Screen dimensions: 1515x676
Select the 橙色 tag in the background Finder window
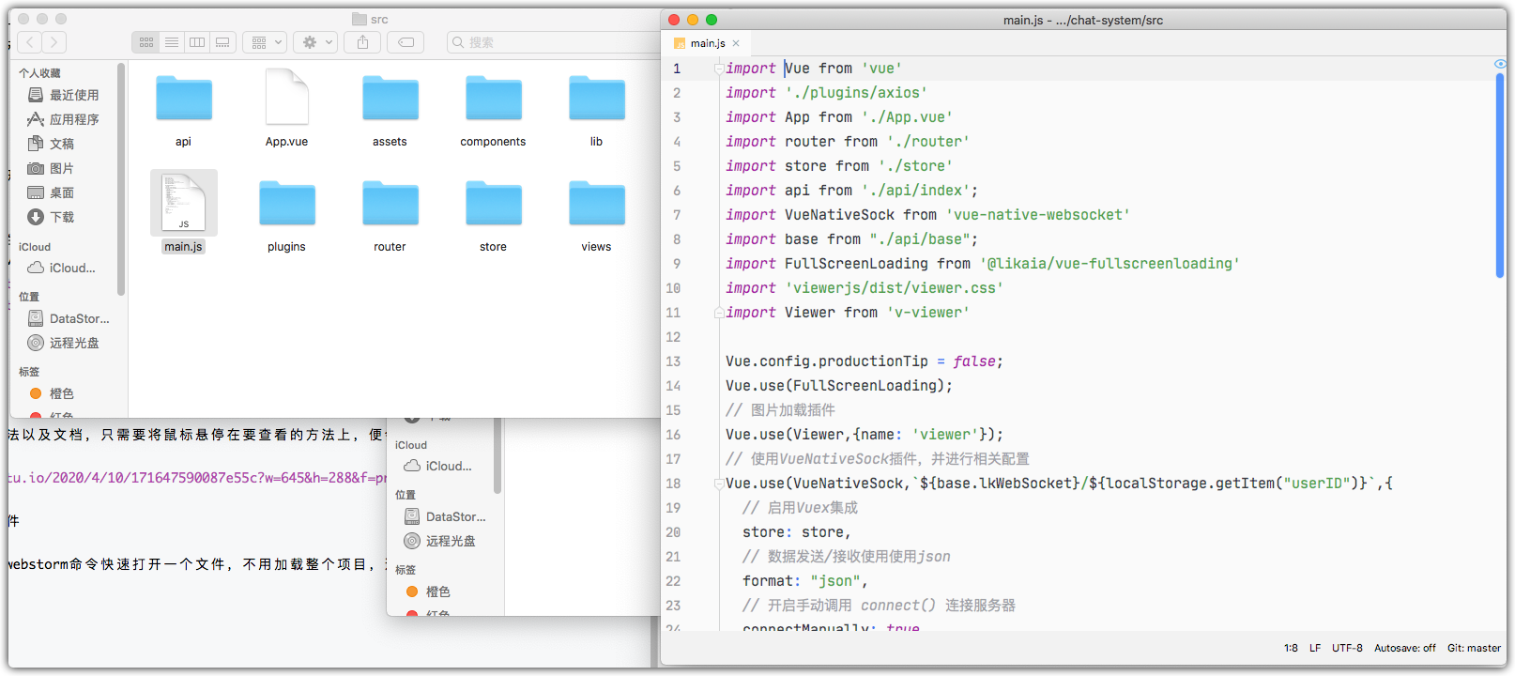coord(429,591)
